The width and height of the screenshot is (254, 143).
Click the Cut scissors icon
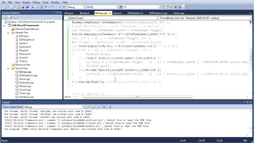click(x=33, y=7)
